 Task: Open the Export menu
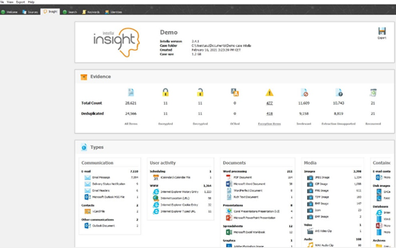click(20, 2)
